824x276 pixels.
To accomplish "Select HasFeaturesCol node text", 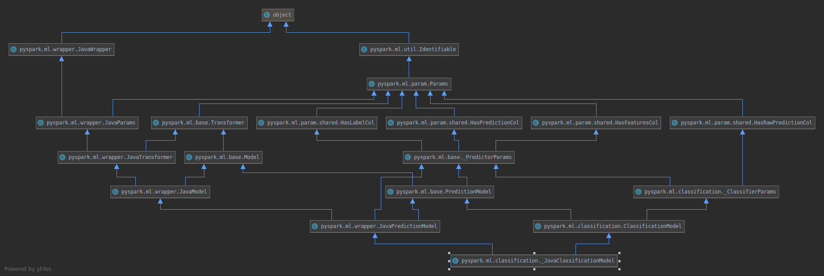I will [x=600, y=123].
